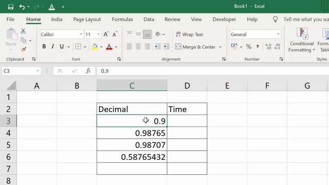The height and width of the screenshot is (185, 329).
Task: Open the Underline style dropdown arrow
Action: 68,47
